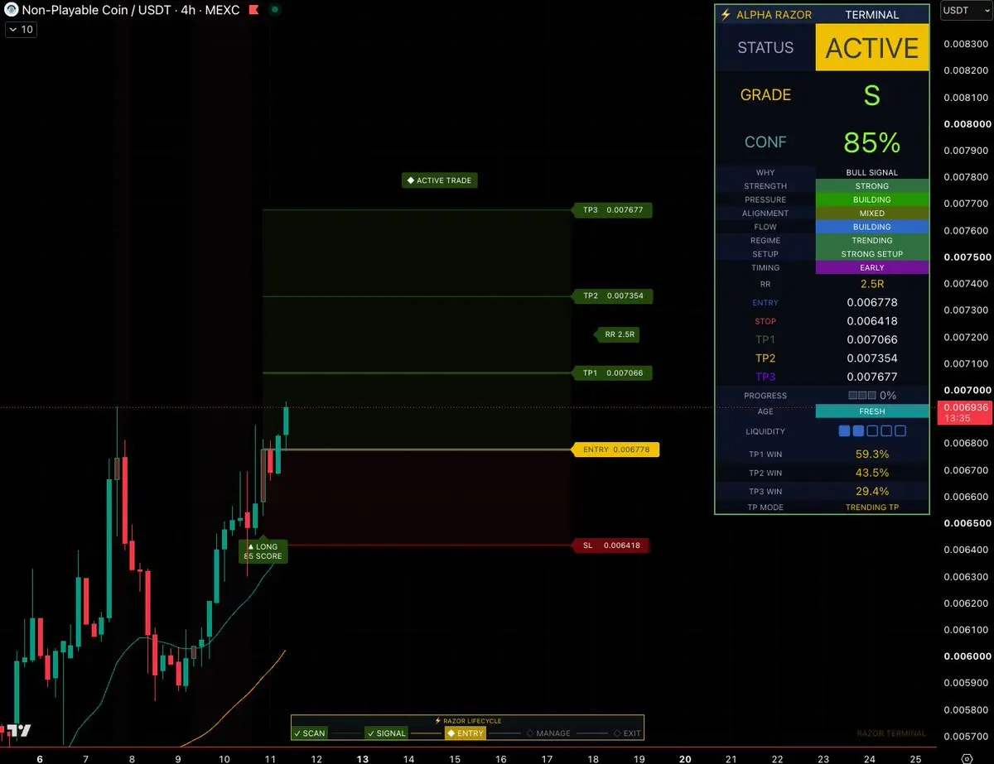Click the triangle icon in the LONG label

click(250, 547)
